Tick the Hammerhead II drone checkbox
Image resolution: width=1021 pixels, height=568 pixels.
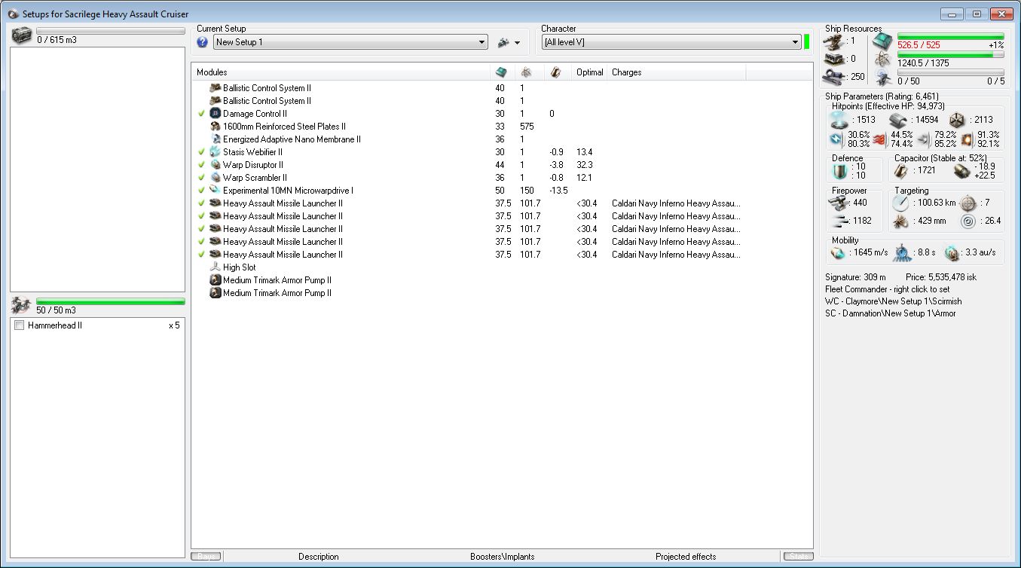pos(19,325)
